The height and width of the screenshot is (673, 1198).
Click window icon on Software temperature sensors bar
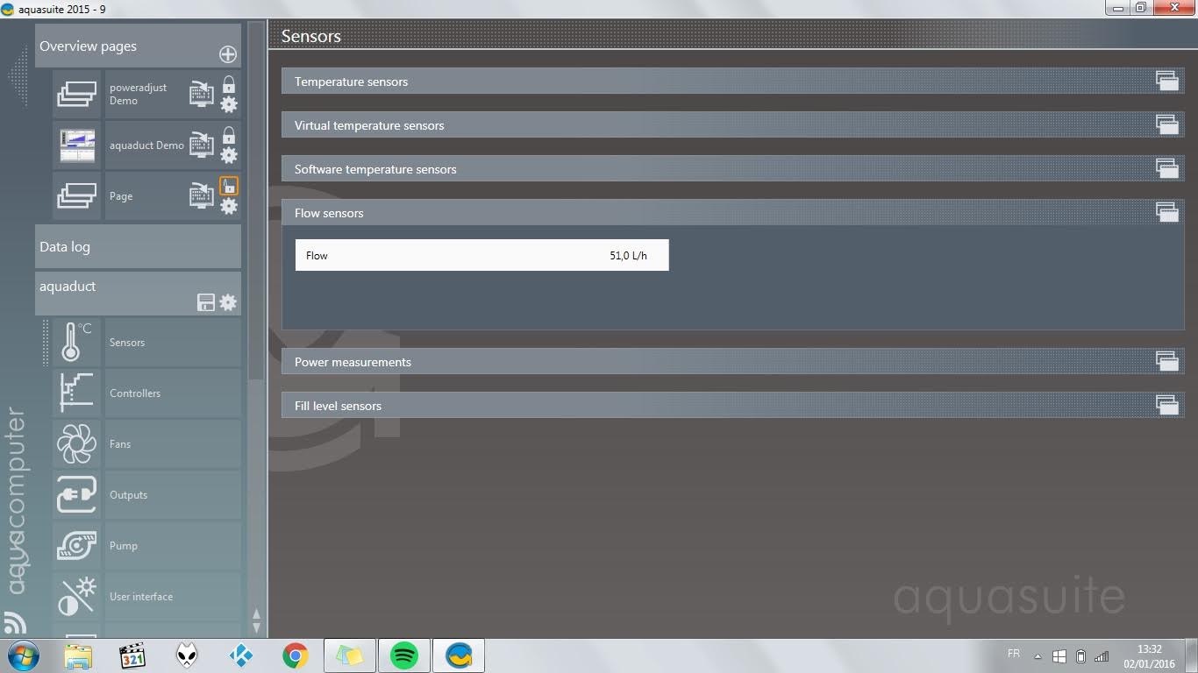(1166, 168)
